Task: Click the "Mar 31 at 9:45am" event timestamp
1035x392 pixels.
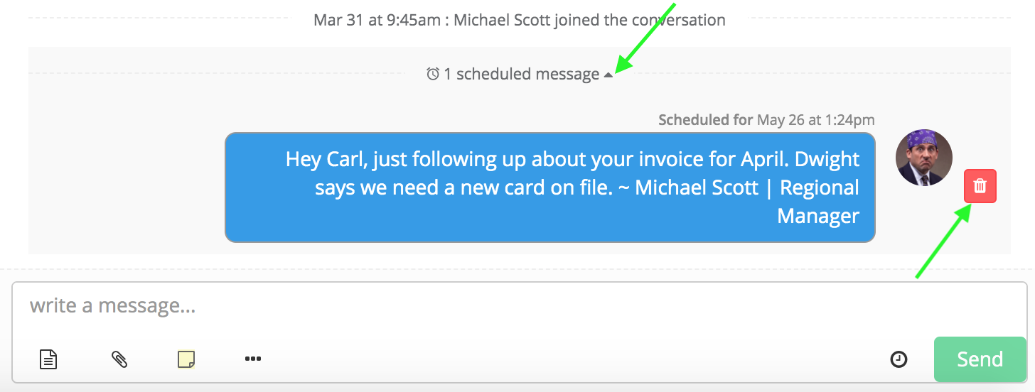Action: pos(377,20)
